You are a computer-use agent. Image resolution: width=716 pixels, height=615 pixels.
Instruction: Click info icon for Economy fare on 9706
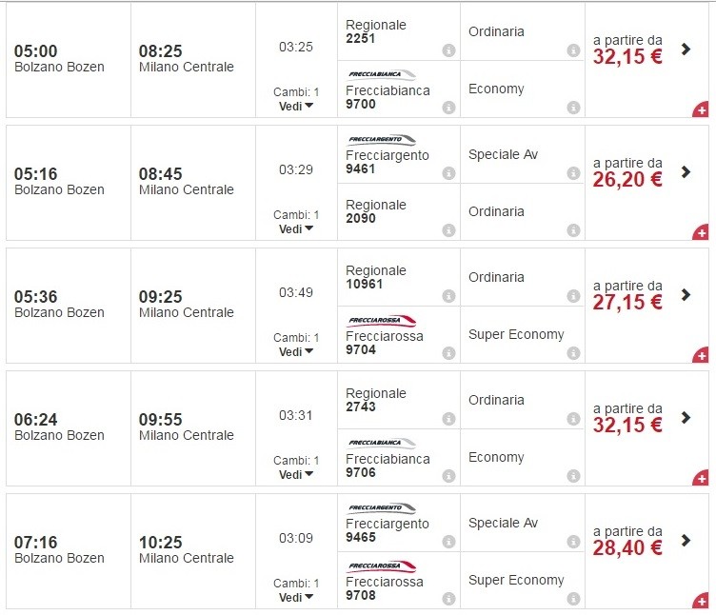(x=572, y=476)
